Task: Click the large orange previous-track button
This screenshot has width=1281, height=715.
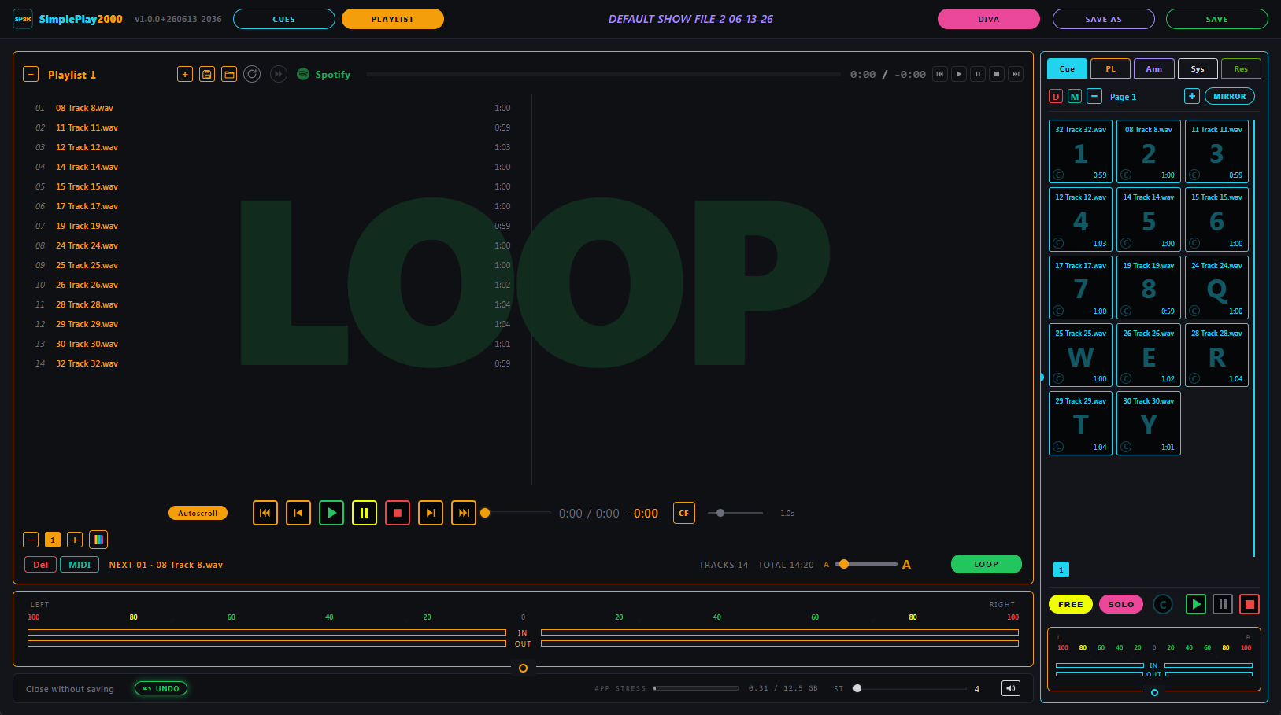Action: point(298,513)
